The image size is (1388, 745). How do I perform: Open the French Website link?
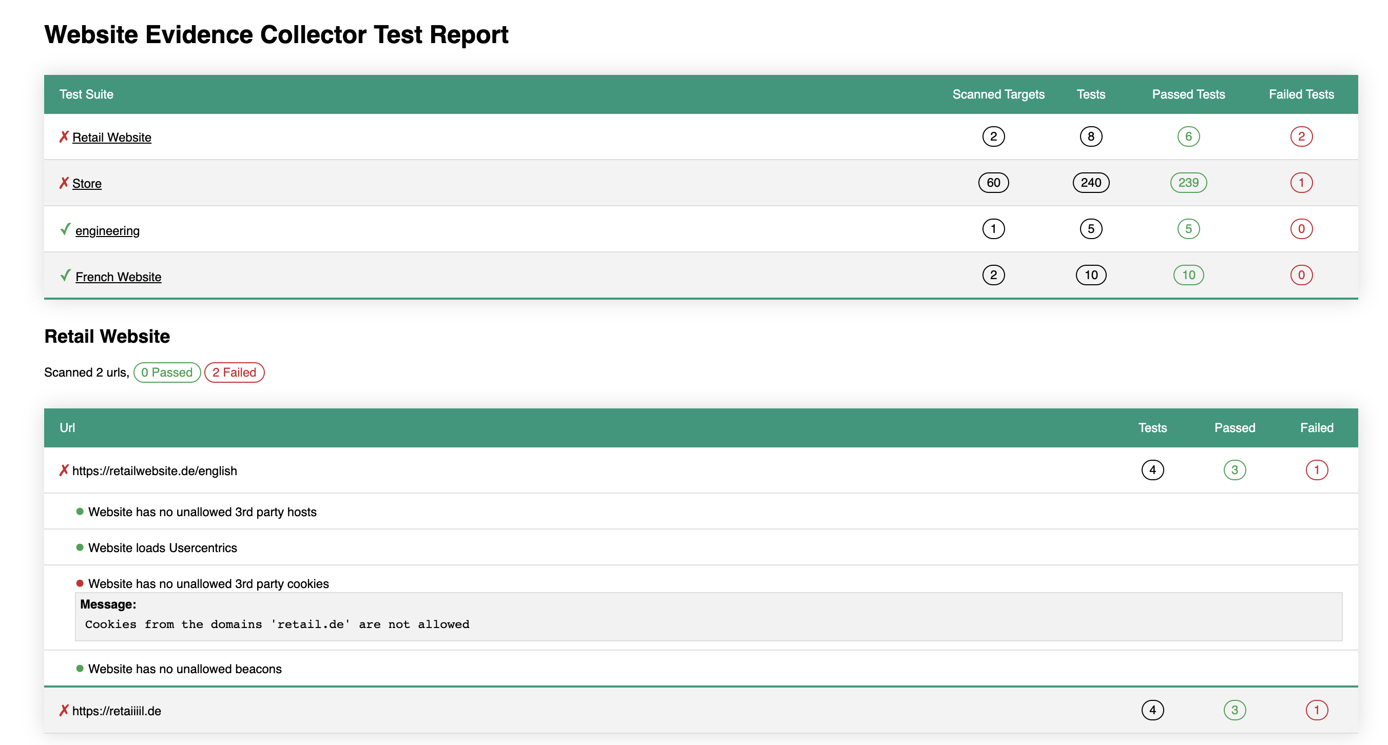(x=118, y=277)
